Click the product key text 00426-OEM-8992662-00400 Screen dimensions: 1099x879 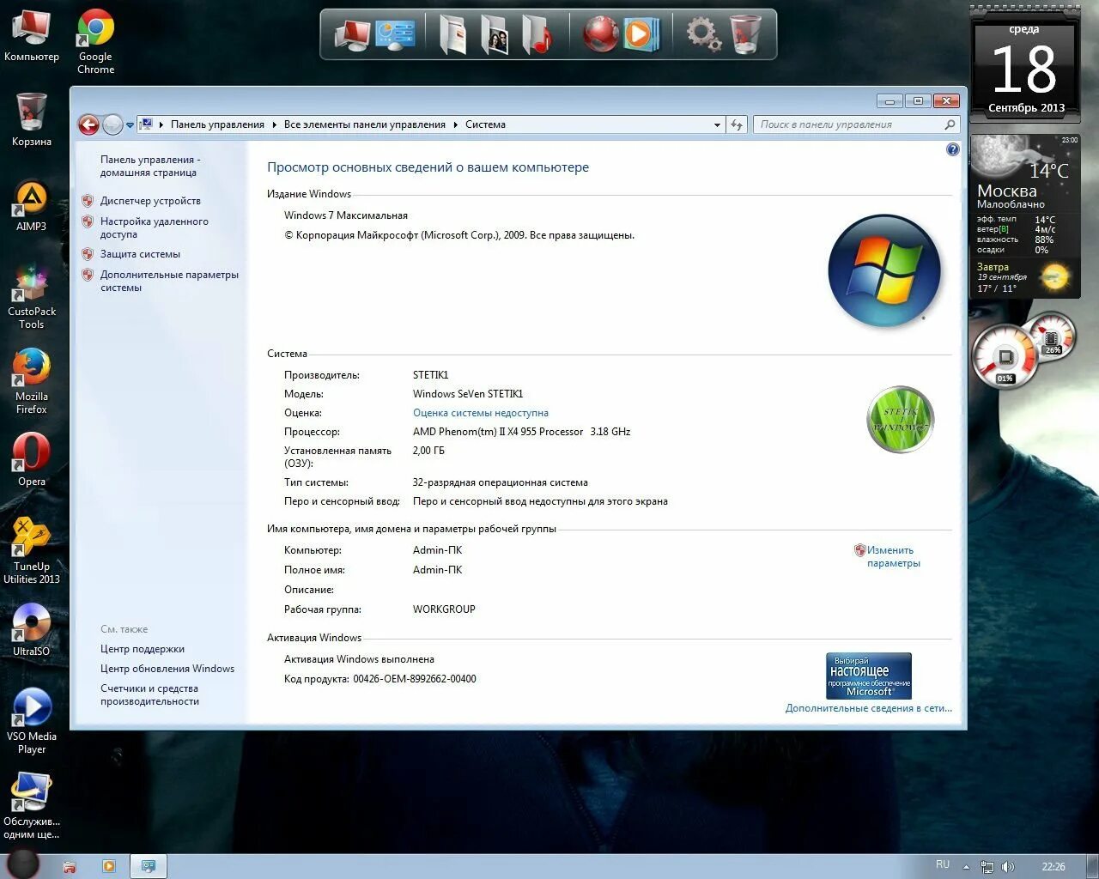(x=415, y=679)
